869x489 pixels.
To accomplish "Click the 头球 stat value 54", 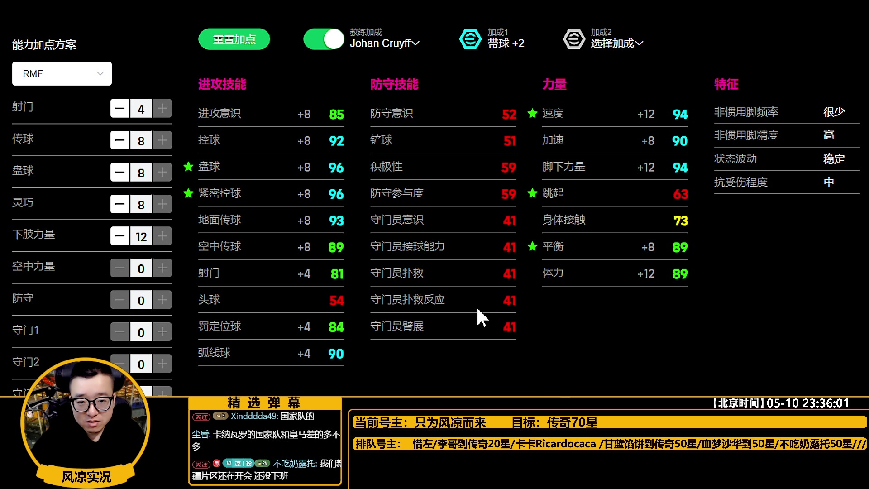I will 336,300.
